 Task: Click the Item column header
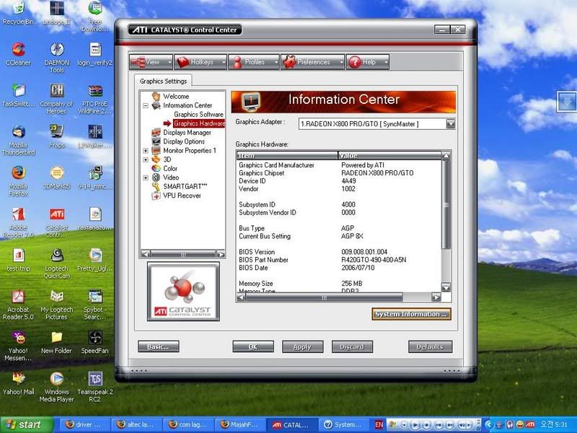pos(287,155)
